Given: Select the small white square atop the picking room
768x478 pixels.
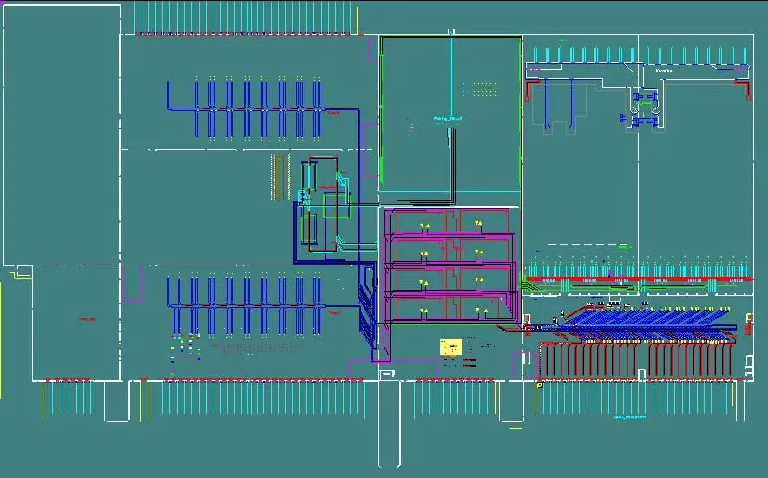Looking at the screenshot, I should click(451, 31).
